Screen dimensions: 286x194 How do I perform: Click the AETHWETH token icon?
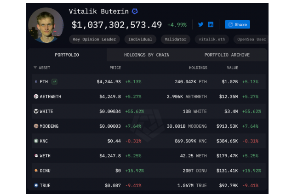click(36, 97)
